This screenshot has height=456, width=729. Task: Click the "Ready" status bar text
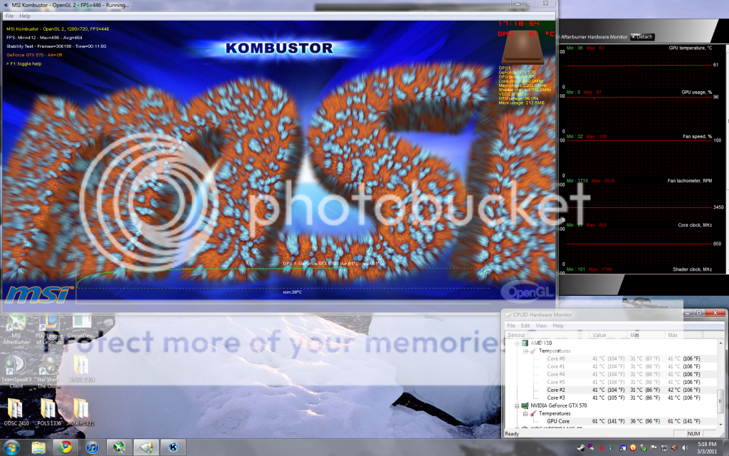(x=512, y=434)
